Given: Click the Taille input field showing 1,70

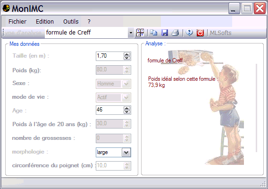Looking at the screenshot, I should click(x=110, y=56).
